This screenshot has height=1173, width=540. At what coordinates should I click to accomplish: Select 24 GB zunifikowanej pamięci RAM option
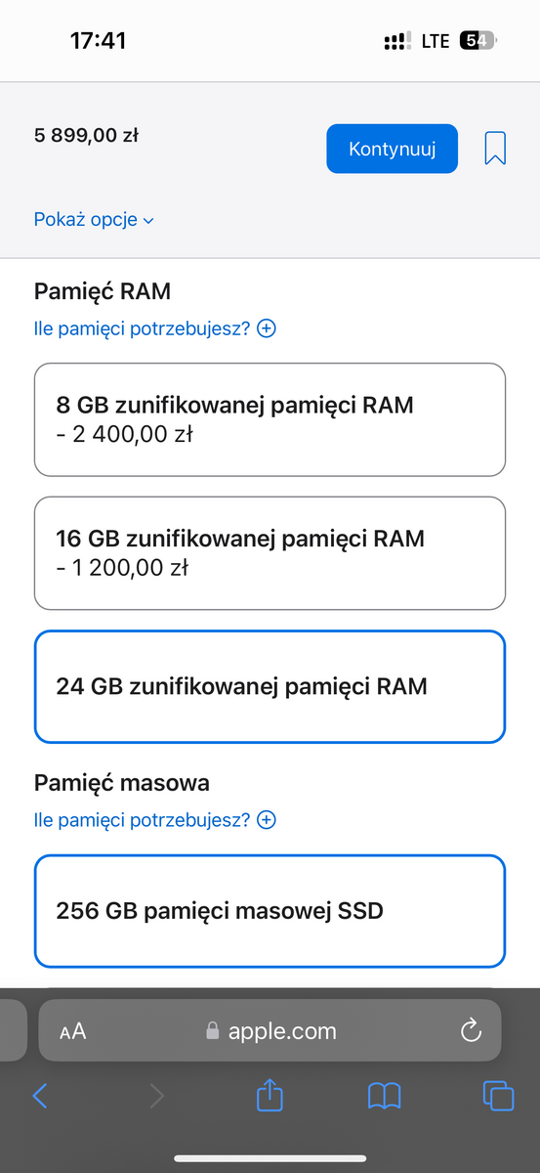(270, 686)
